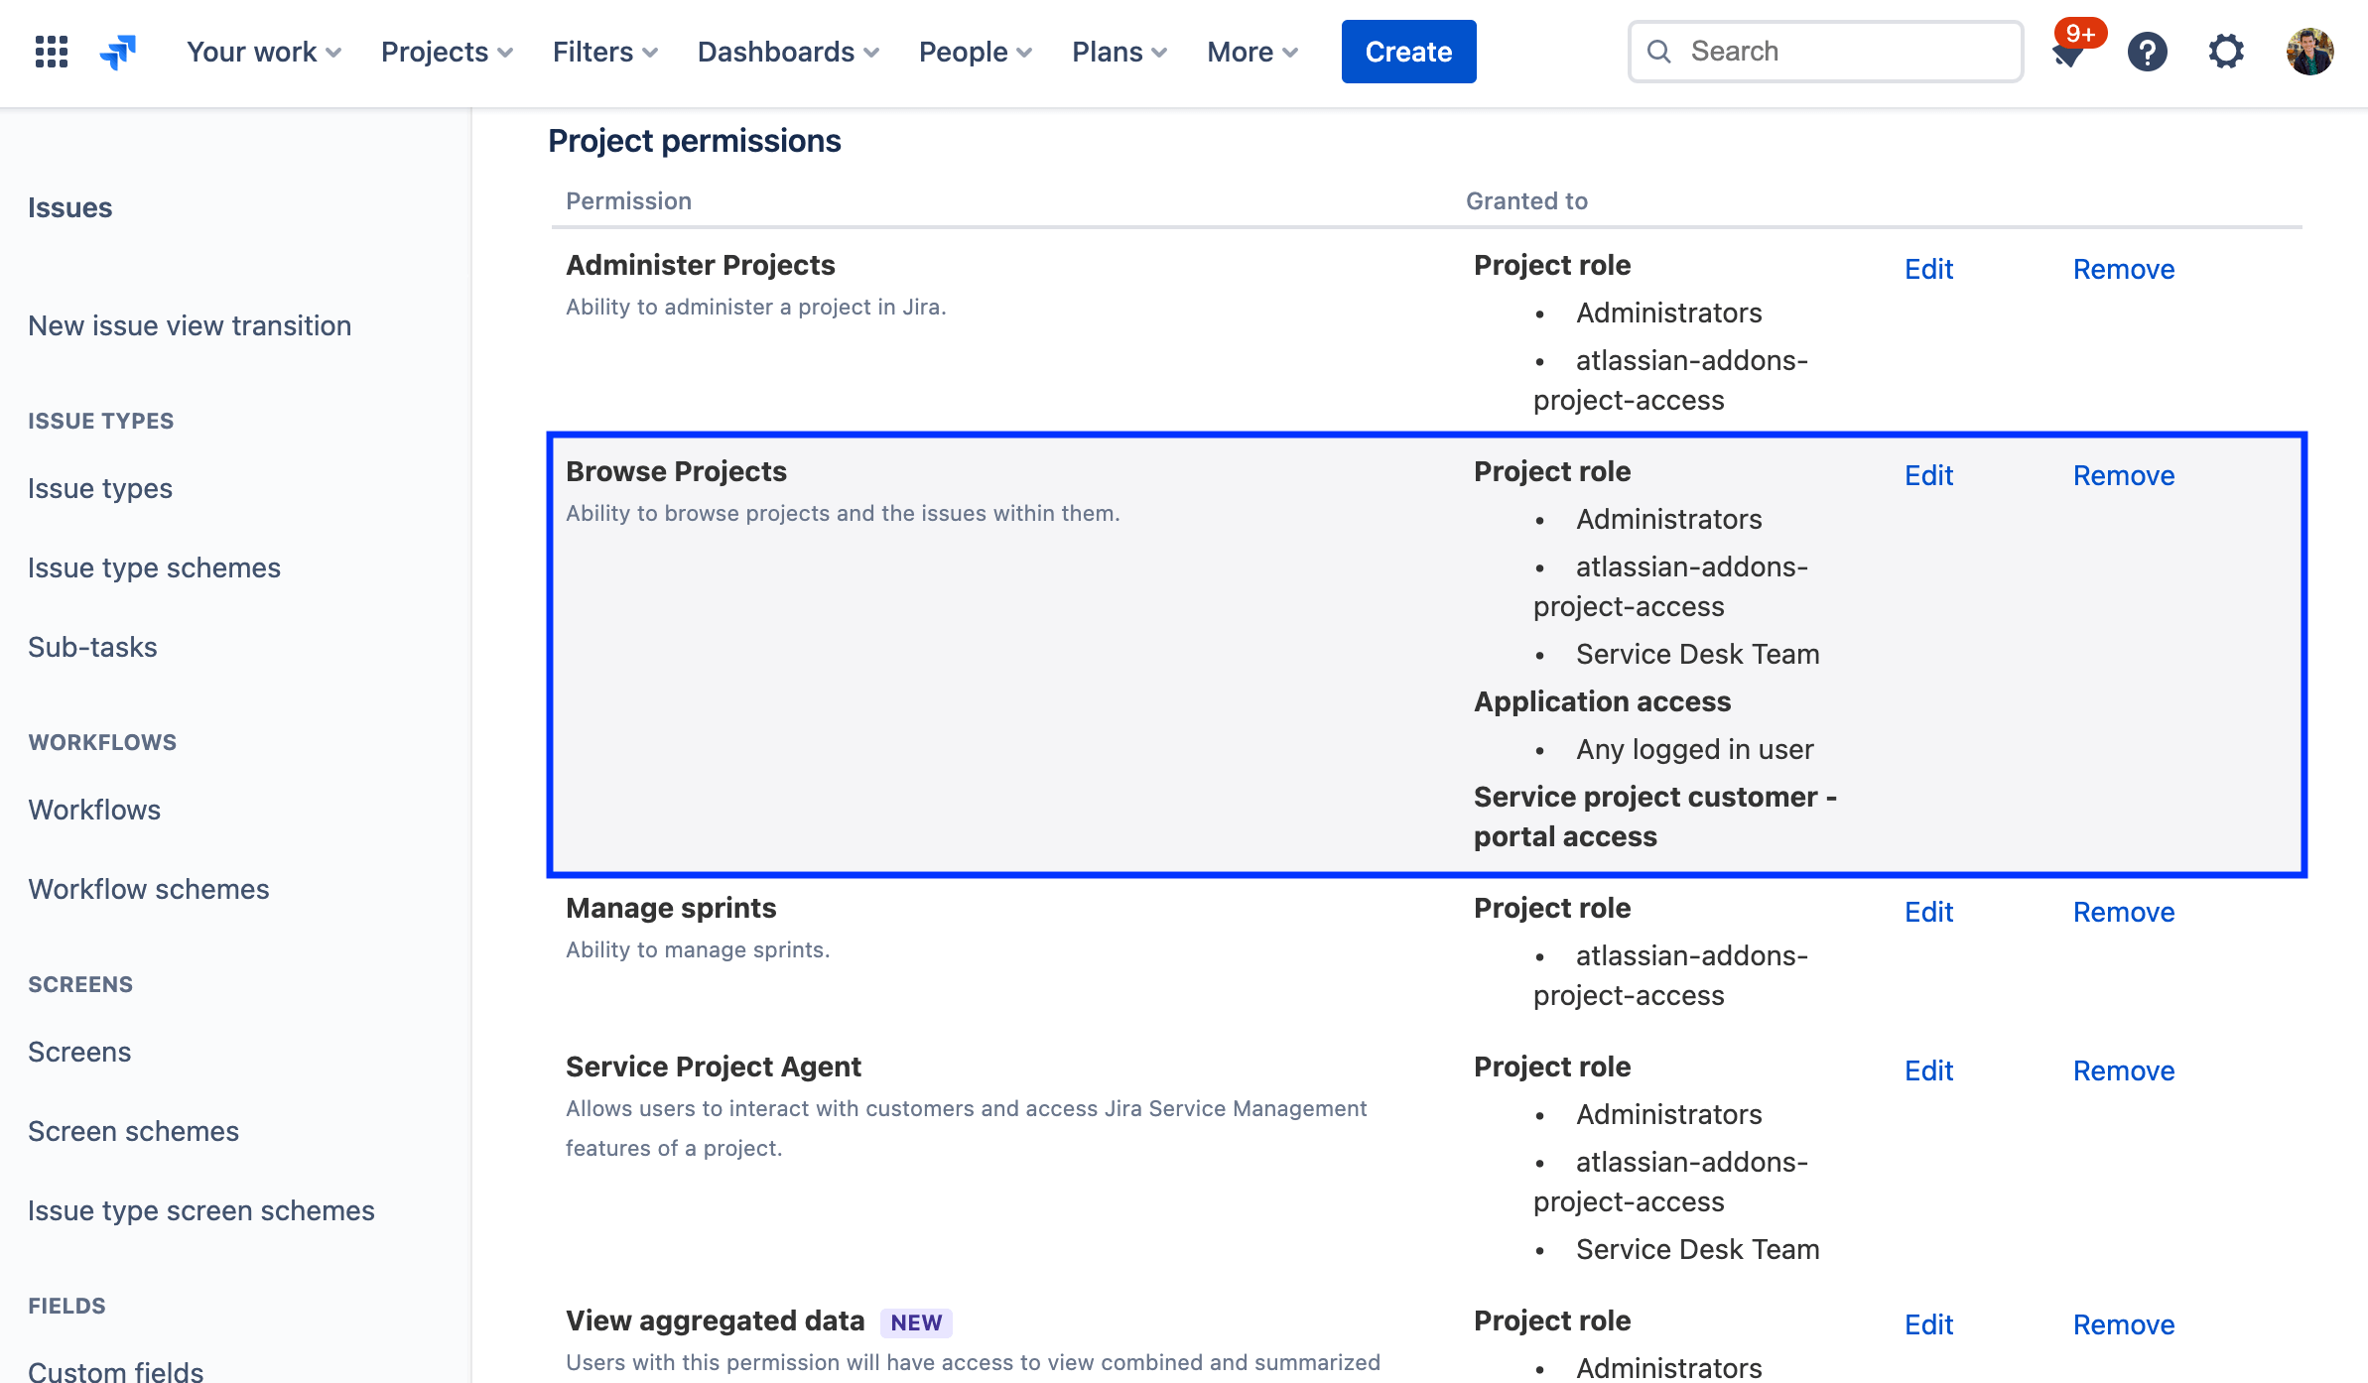Click the Jira Software logo icon
Viewport: 2368px width, 1383px height.
(120, 51)
